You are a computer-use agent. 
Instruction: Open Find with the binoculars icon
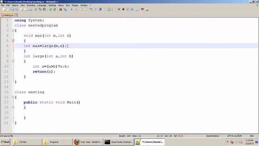[x=61, y=9]
